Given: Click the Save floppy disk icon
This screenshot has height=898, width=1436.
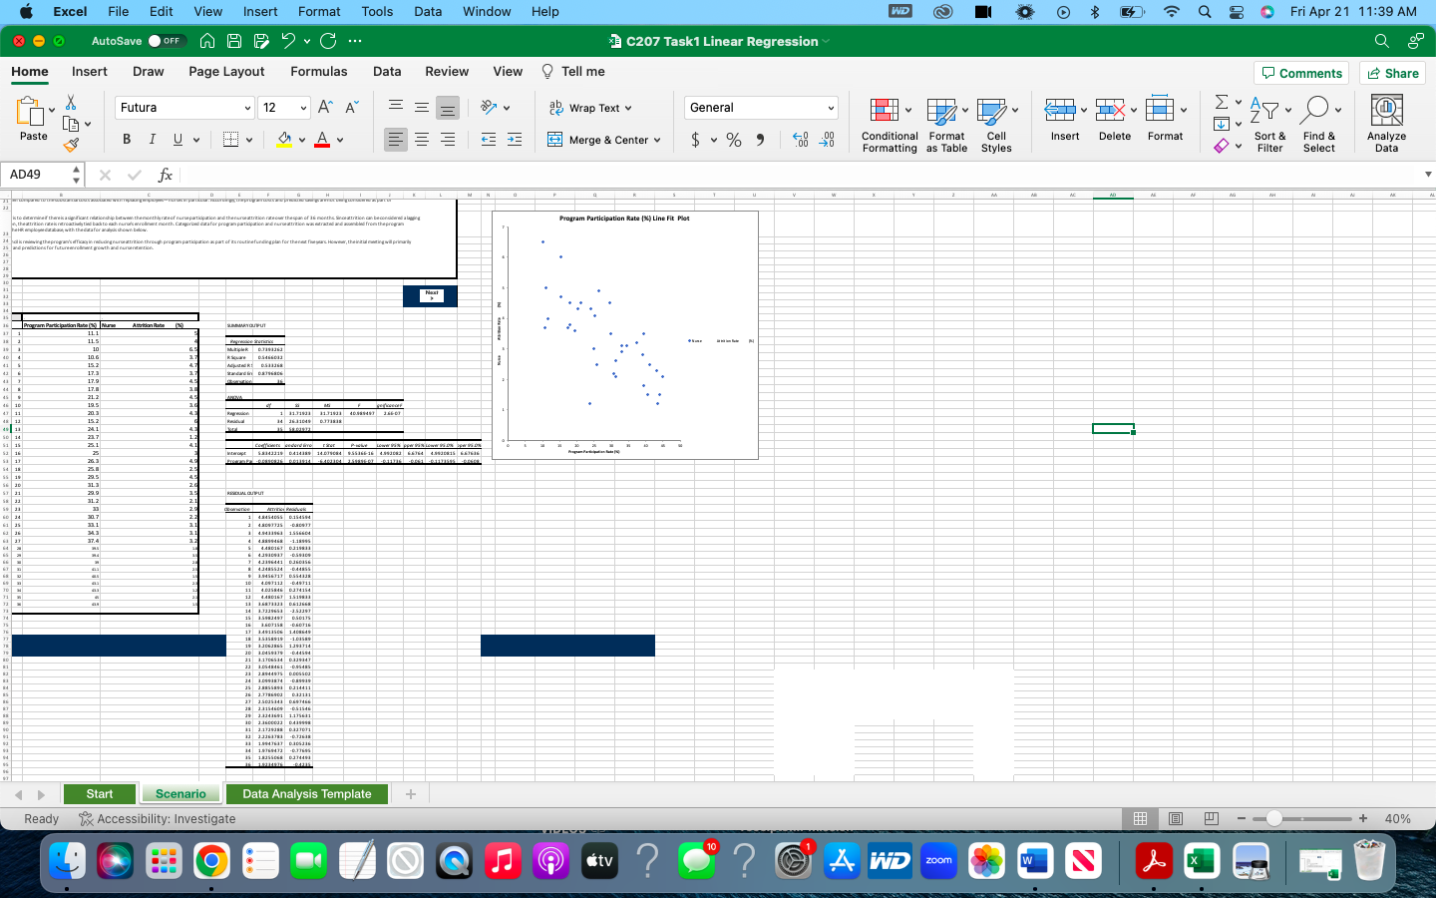Looking at the screenshot, I should click(x=234, y=41).
